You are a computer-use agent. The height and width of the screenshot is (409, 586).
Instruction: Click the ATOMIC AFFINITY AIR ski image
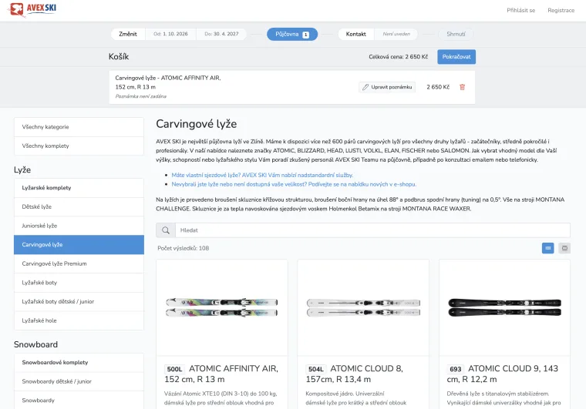click(x=222, y=307)
